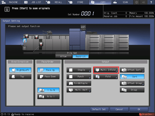Choose Right&Left bind direction
Viewport: 155px width, 116px height.
coord(20,70)
